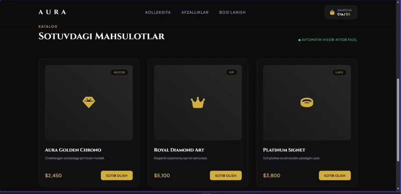Click the green status dot indicator
The image size is (401, 194).
(x=299, y=40)
